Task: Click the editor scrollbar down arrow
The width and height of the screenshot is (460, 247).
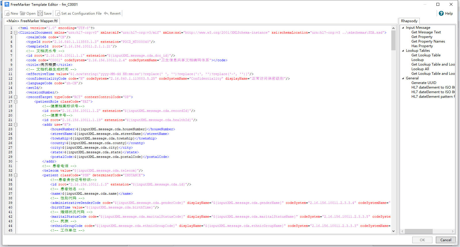Action: [393, 231]
